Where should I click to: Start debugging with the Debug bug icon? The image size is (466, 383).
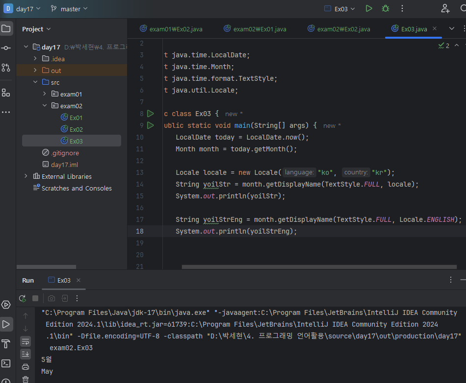(386, 8)
